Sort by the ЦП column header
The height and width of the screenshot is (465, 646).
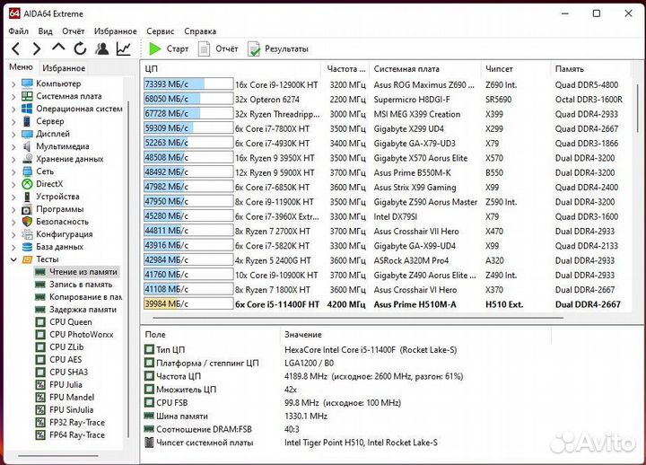pyautogui.click(x=231, y=69)
